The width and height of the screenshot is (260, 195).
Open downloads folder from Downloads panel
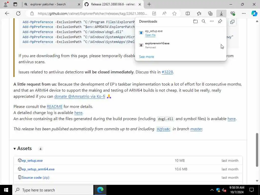click(x=196, y=21)
